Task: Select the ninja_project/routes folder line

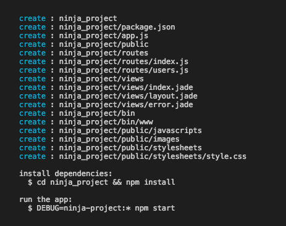Action: [x=83, y=53]
